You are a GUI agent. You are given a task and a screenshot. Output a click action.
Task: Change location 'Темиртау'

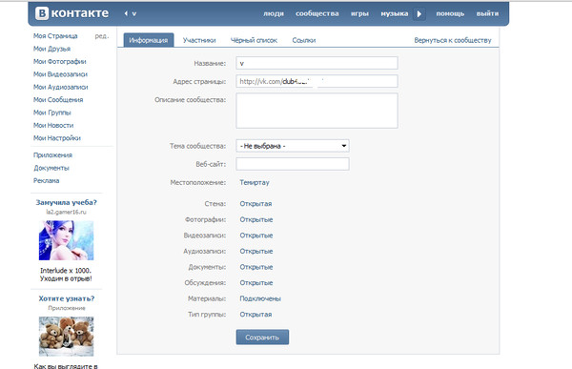click(x=255, y=182)
